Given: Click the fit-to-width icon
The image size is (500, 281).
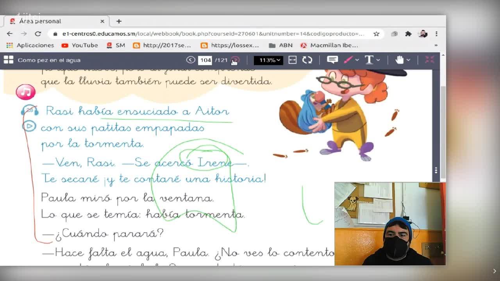Looking at the screenshot, I should pyautogui.click(x=292, y=60).
